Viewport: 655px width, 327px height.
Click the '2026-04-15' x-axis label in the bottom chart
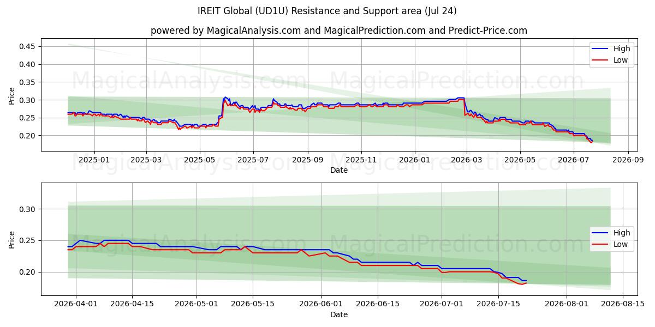click(132, 304)
